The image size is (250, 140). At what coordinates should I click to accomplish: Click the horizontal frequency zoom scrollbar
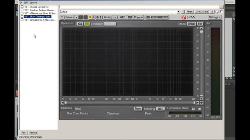[130, 103]
